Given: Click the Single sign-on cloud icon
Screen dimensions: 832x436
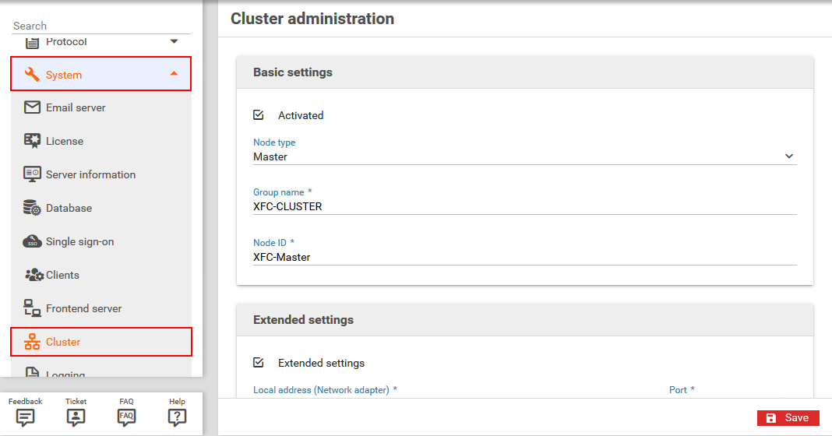Looking at the screenshot, I should (x=32, y=241).
